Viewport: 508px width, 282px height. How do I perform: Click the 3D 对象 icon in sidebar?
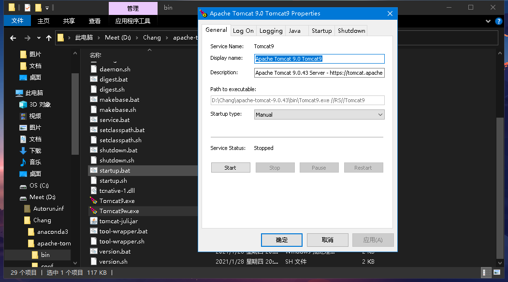(x=23, y=105)
